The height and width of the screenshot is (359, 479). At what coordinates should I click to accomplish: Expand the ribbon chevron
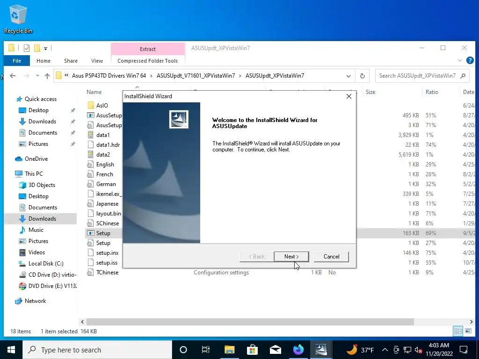point(460,60)
